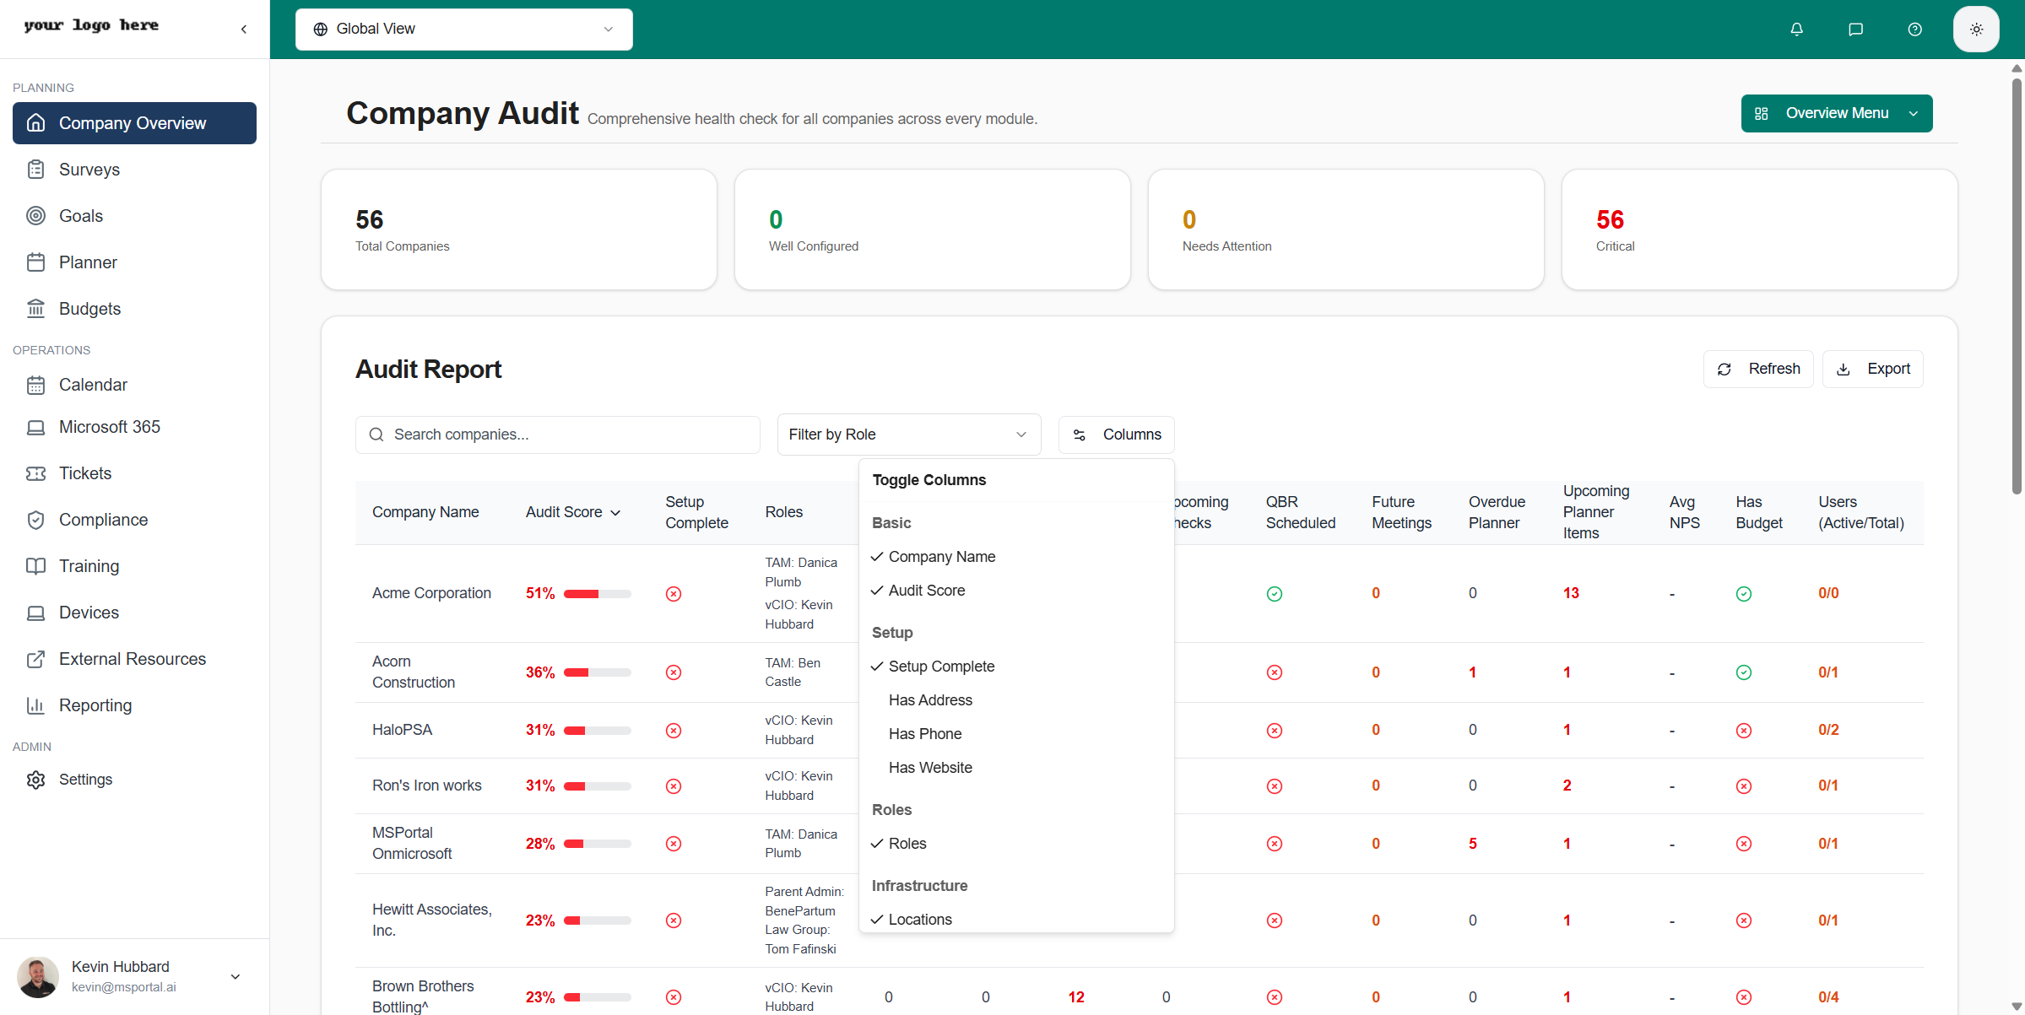Expand the Kevin Hubbard profile menu

coord(235,977)
